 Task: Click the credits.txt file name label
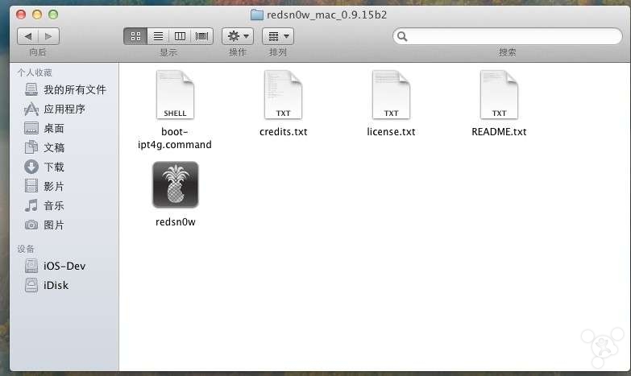(284, 132)
